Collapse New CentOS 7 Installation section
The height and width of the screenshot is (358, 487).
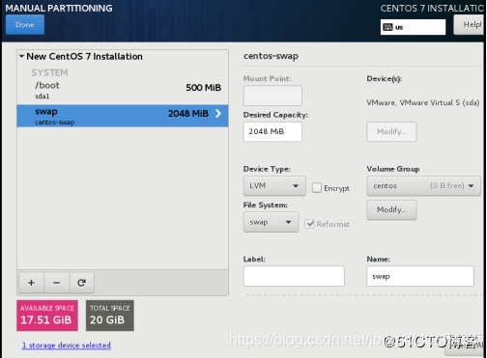coord(21,56)
